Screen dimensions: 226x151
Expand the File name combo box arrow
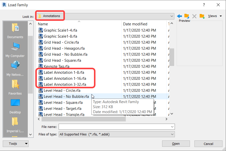[x=172, y=127]
